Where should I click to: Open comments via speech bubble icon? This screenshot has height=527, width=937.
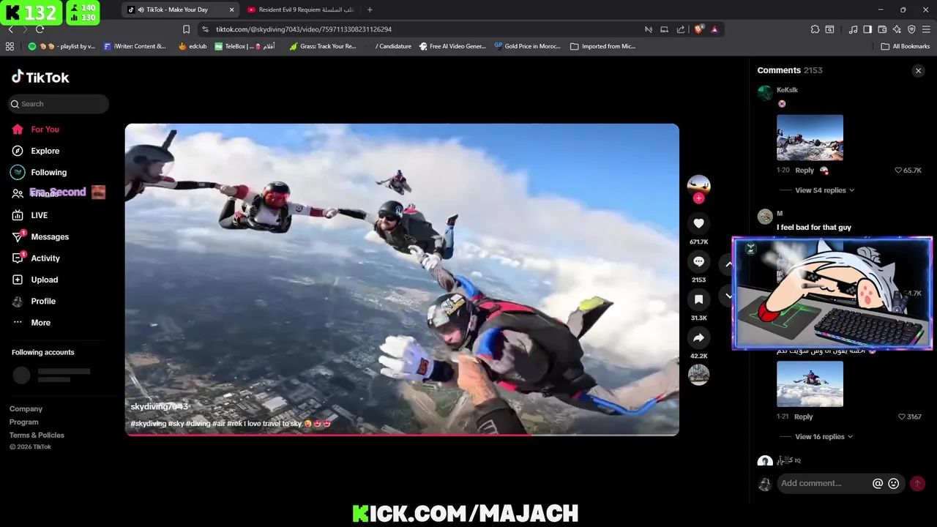(x=698, y=261)
